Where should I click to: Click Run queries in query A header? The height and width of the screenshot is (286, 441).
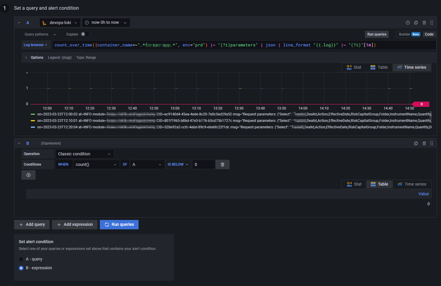pyautogui.click(x=377, y=34)
